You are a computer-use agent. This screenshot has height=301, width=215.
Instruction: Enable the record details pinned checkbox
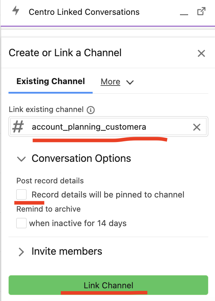point(21,194)
